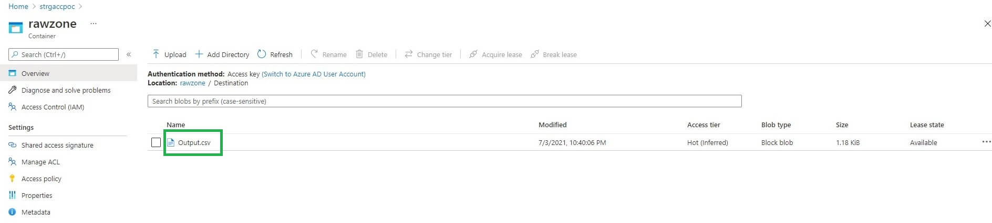Click the Change tier arrows icon

coord(409,54)
